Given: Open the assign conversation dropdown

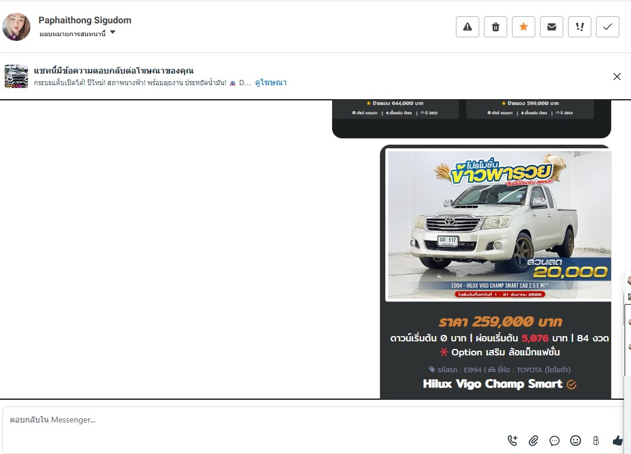Looking at the screenshot, I should pyautogui.click(x=77, y=33).
